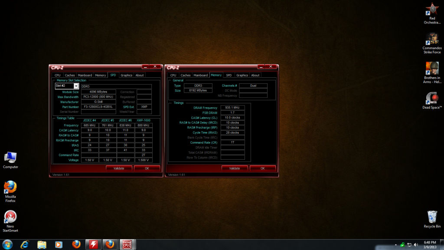444x250 pixels.
Task: Select Command Rate 1T value
Action: tap(232, 142)
